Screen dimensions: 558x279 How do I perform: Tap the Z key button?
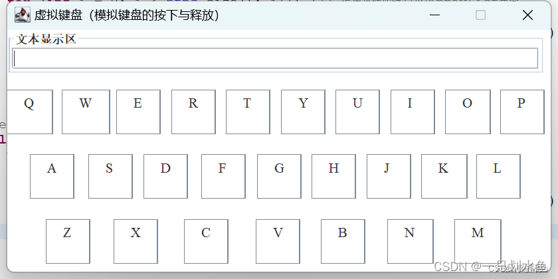(x=68, y=241)
